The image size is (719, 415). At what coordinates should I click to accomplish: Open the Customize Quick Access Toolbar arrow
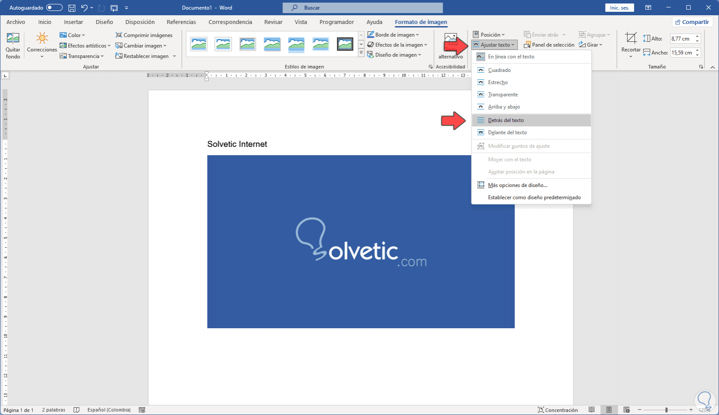coord(126,8)
